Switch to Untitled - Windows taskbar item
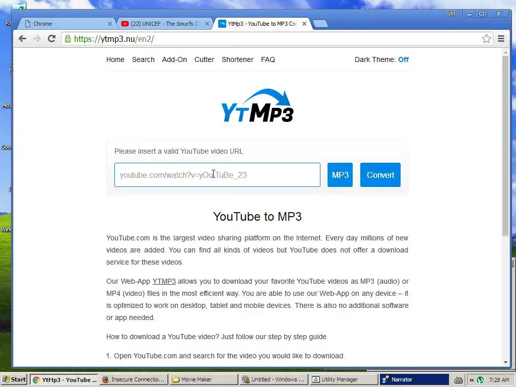 (x=274, y=379)
